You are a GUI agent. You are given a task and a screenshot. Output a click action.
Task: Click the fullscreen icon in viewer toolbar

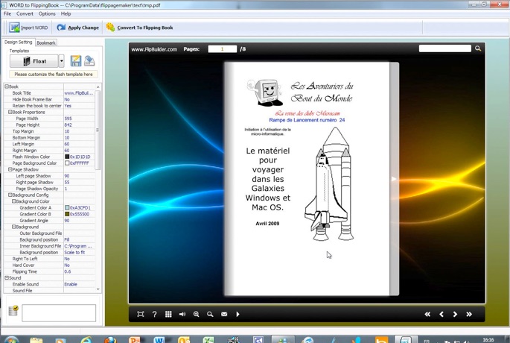coord(141,314)
